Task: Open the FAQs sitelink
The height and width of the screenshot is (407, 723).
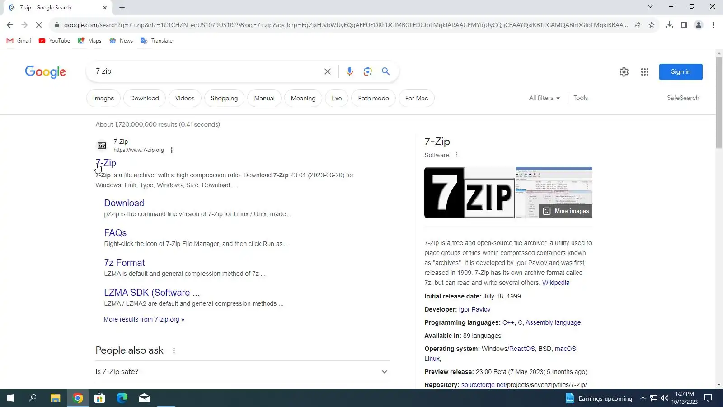Action: pos(115,233)
